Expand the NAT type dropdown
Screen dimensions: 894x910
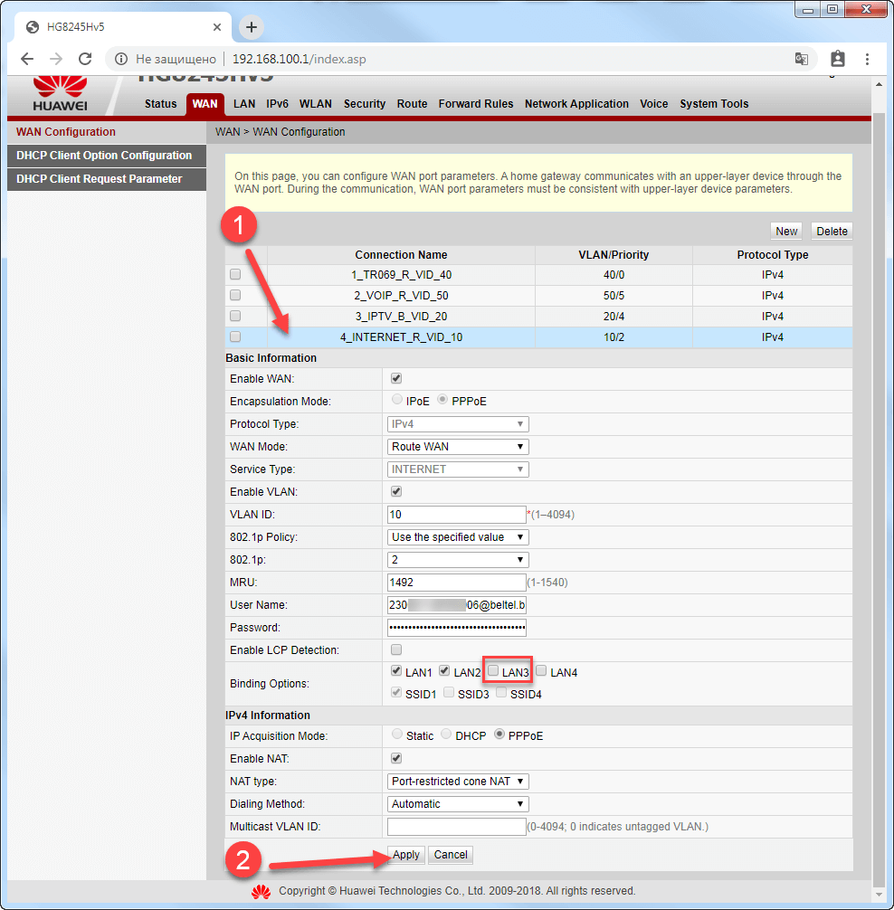click(457, 781)
